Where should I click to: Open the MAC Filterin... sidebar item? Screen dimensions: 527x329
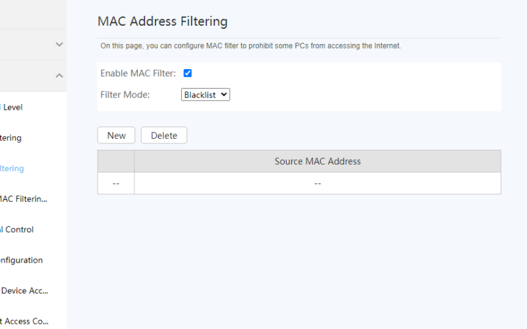point(24,199)
